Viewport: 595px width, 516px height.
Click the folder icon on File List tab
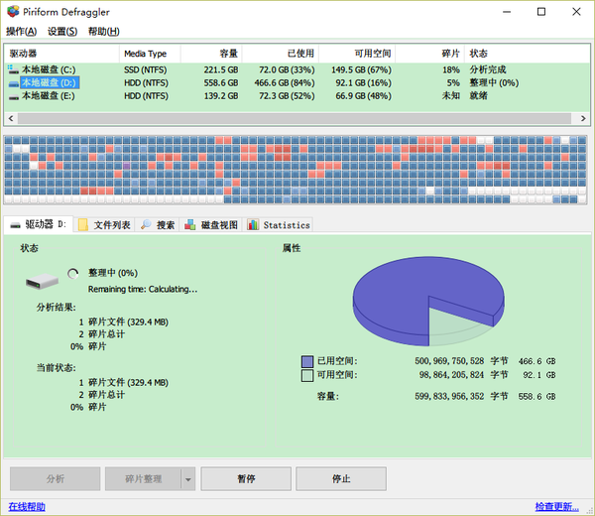83,225
